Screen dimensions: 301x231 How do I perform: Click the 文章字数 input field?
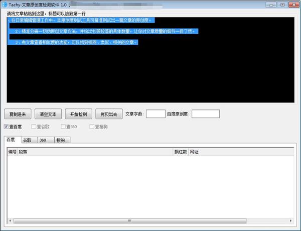click(x=156, y=114)
